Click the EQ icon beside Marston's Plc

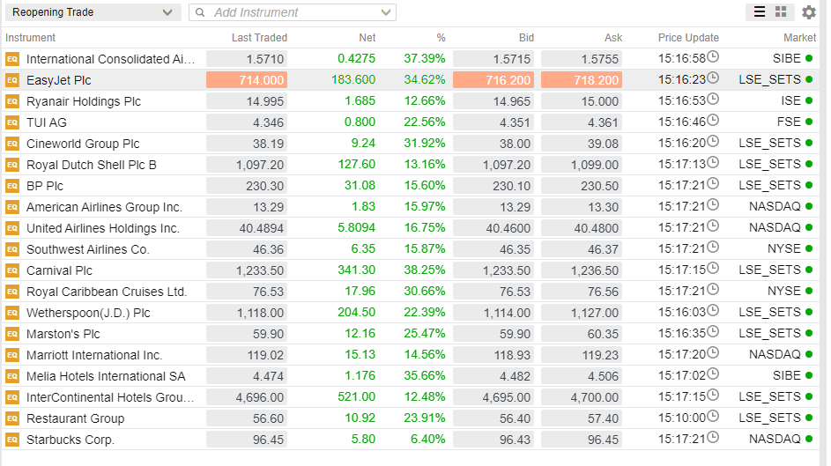click(12, 334)
